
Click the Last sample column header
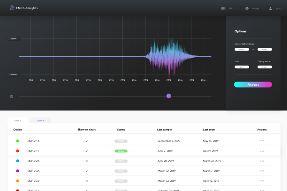click(x=164, y=130)
